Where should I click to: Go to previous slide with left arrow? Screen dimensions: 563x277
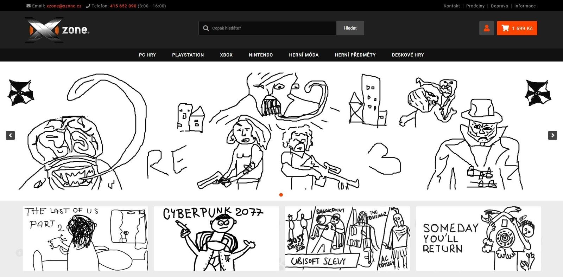(x=10, y=135)
